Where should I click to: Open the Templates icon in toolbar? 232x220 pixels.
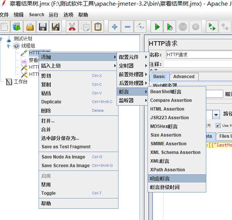click(x=17, y=27)
